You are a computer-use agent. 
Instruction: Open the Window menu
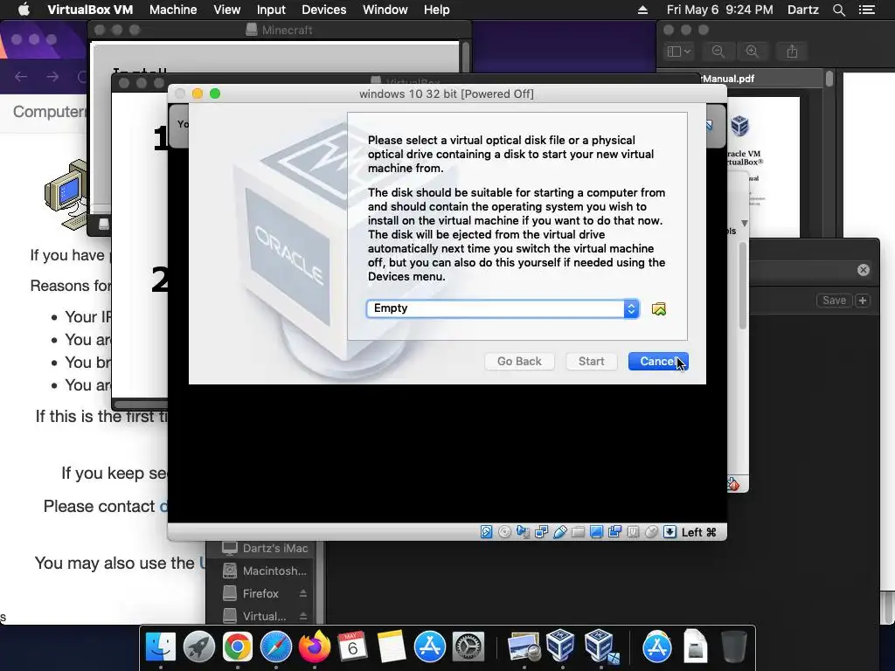(x=385, y=10)
